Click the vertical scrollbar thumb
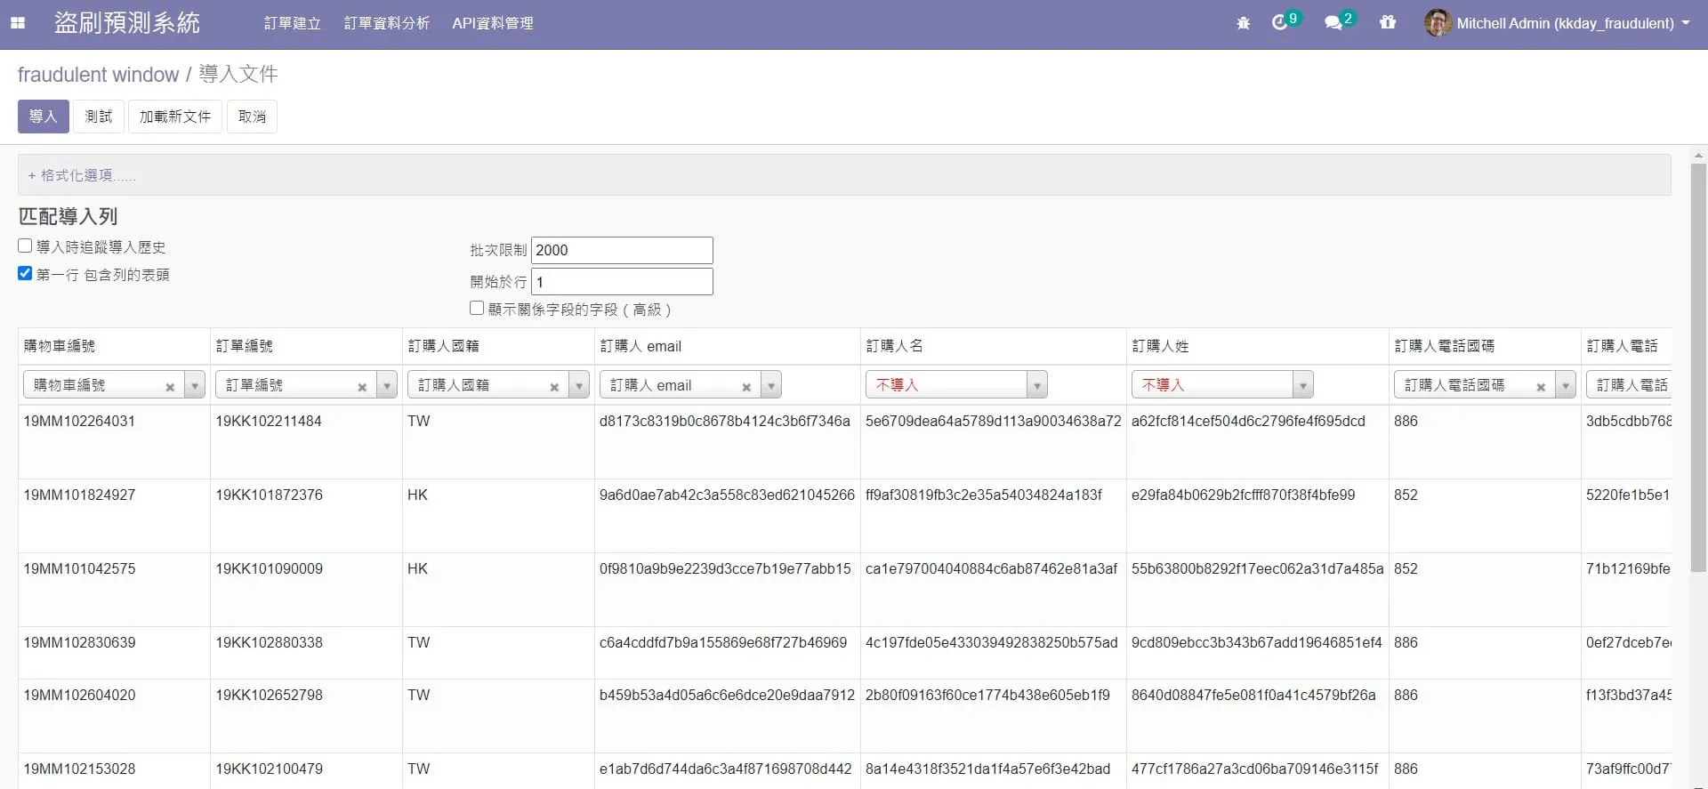Viewport: 1708px width, 789px height. tap(1698, 367)
